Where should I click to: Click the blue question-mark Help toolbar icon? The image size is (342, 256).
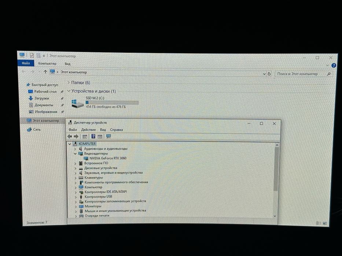[93, 136]
